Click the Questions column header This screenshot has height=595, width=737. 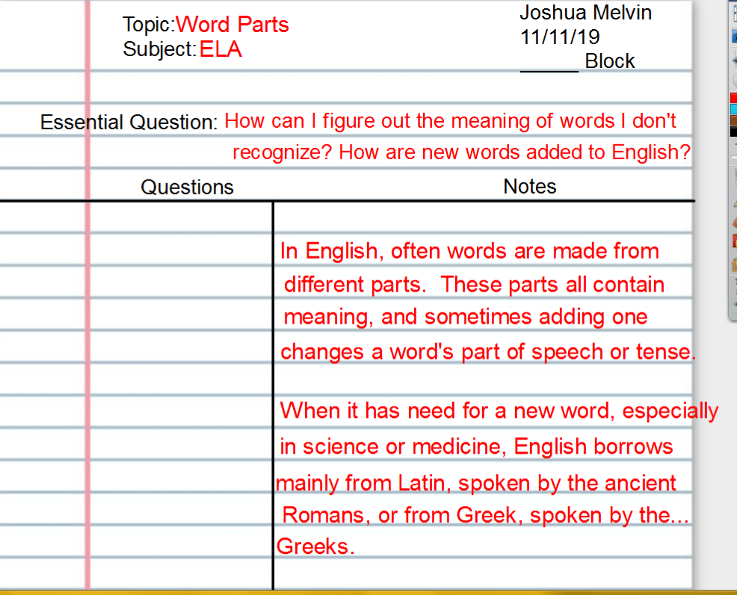point(187,186)
